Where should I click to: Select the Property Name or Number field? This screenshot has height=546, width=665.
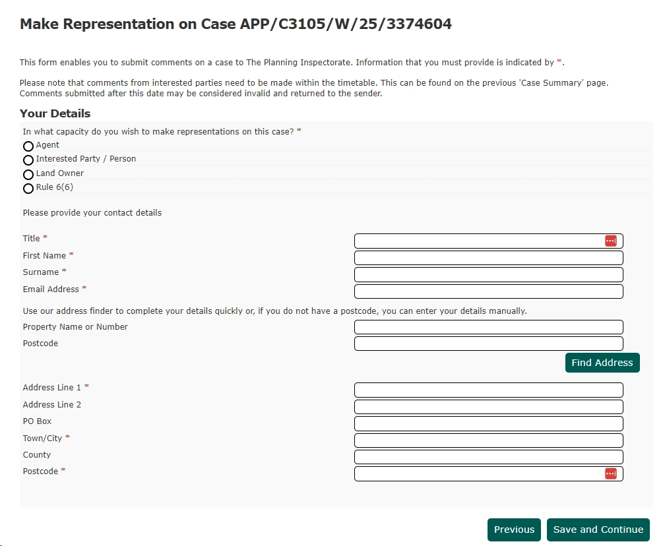point(488,327)
